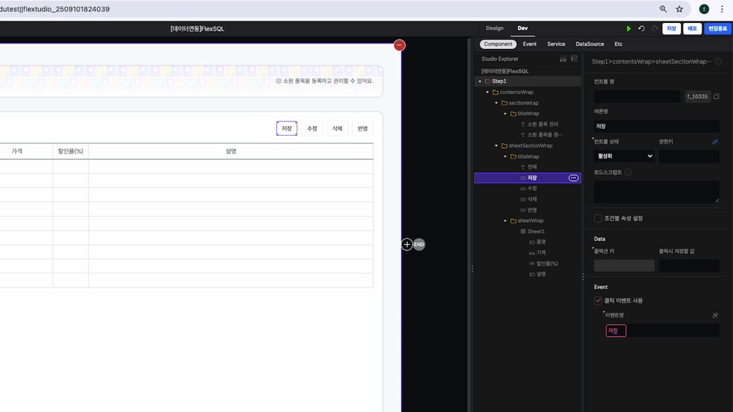Click the blue link icon beside 권한키
Viewport: 733px width, 412px height.
click(715, 142)
